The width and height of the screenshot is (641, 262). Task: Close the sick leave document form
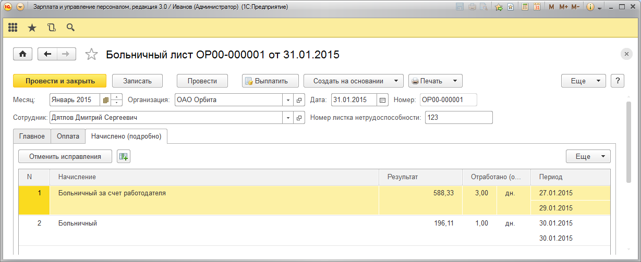626,54
